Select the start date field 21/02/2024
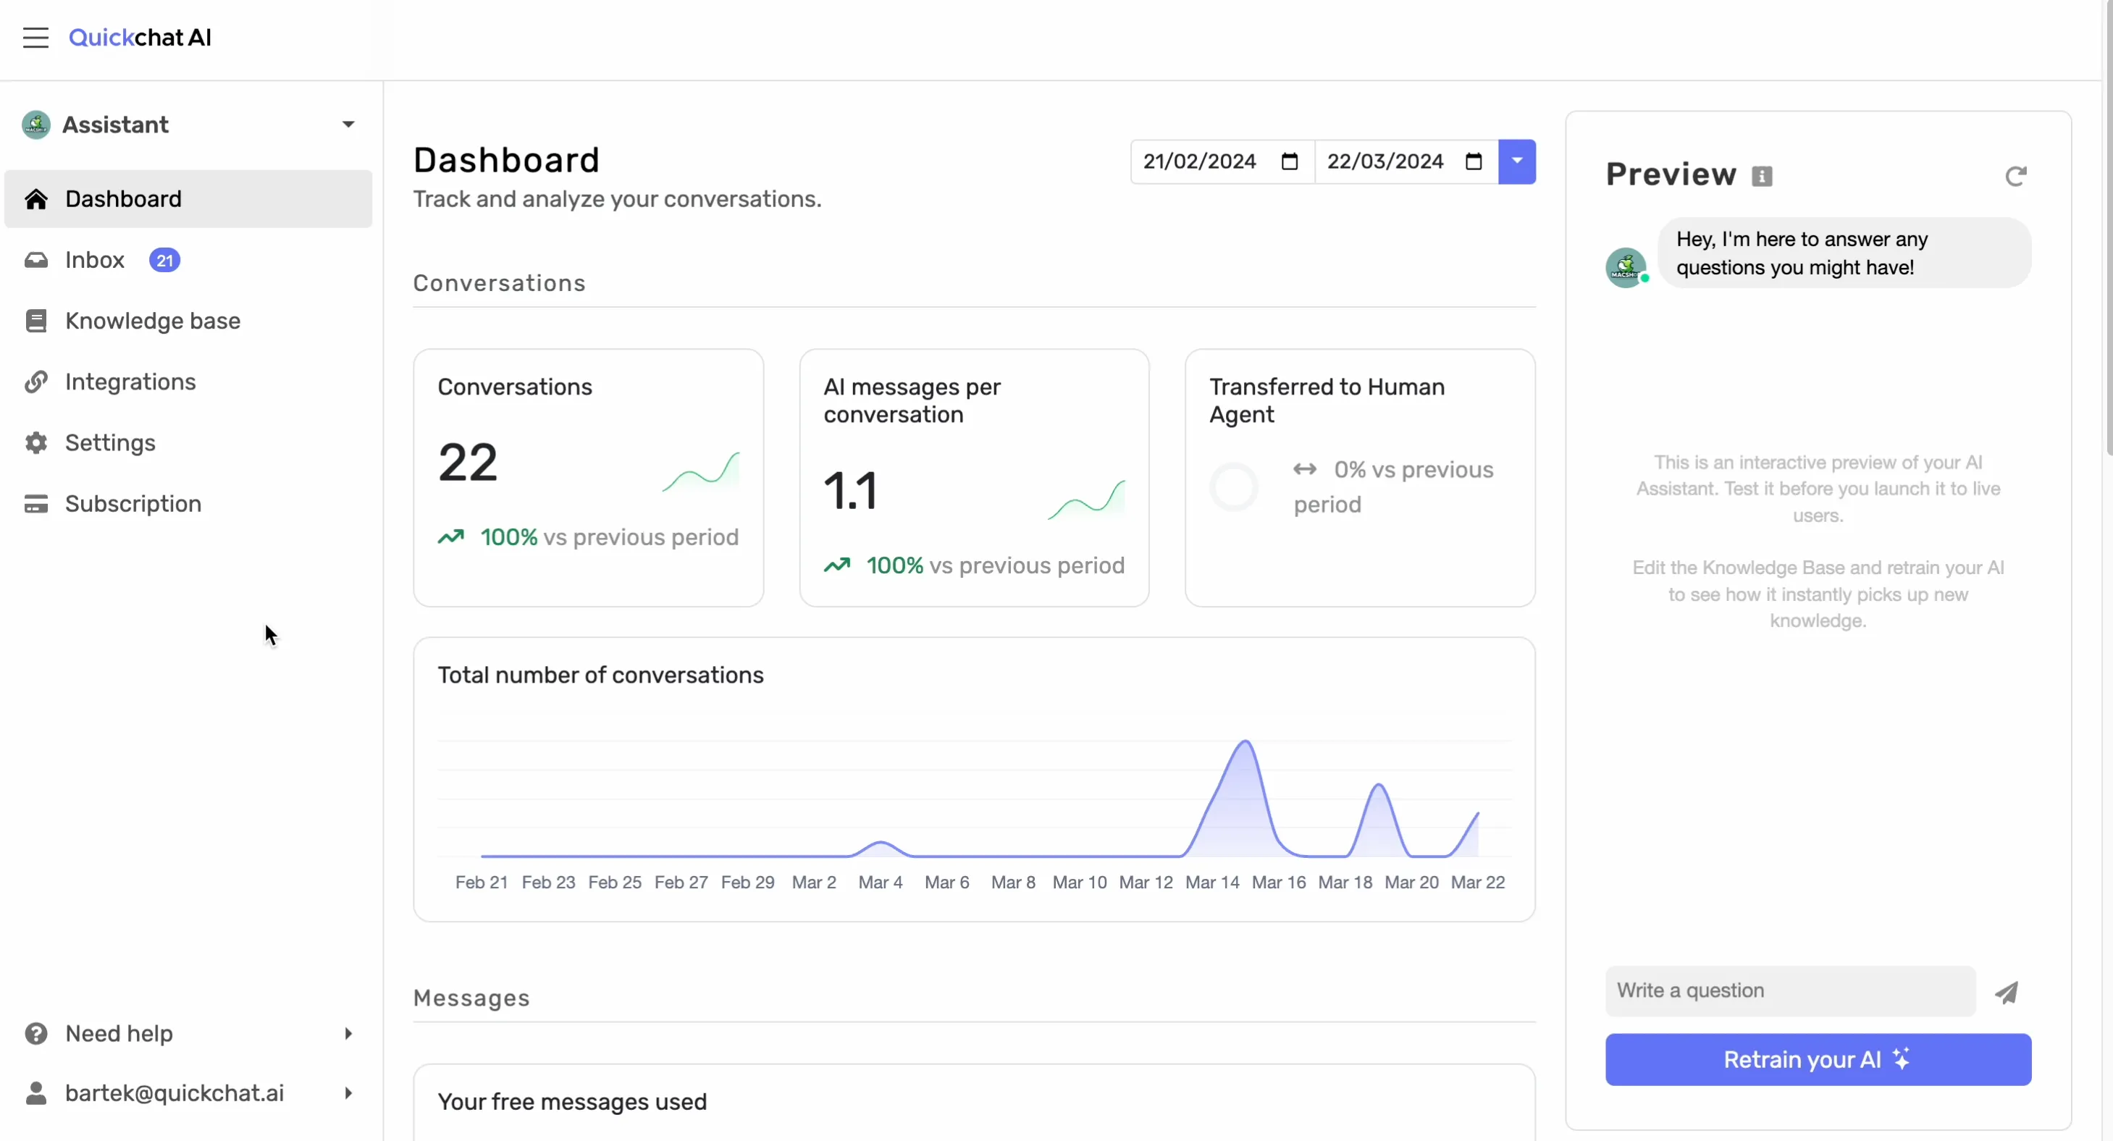Image resolution: width=2113 pixels, height=1141 pixels. click(x=1222, y=161)
